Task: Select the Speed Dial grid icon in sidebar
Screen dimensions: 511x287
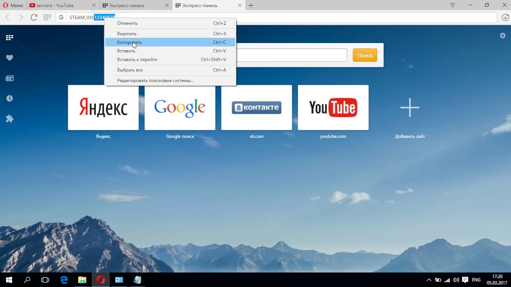Action: click(10, 37)
